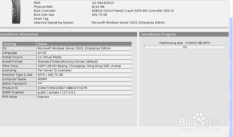The height and width of the screenshot is (137, 233).
Task: Click the '8192 MB' RAM value
Action: [x=98, y=7]
